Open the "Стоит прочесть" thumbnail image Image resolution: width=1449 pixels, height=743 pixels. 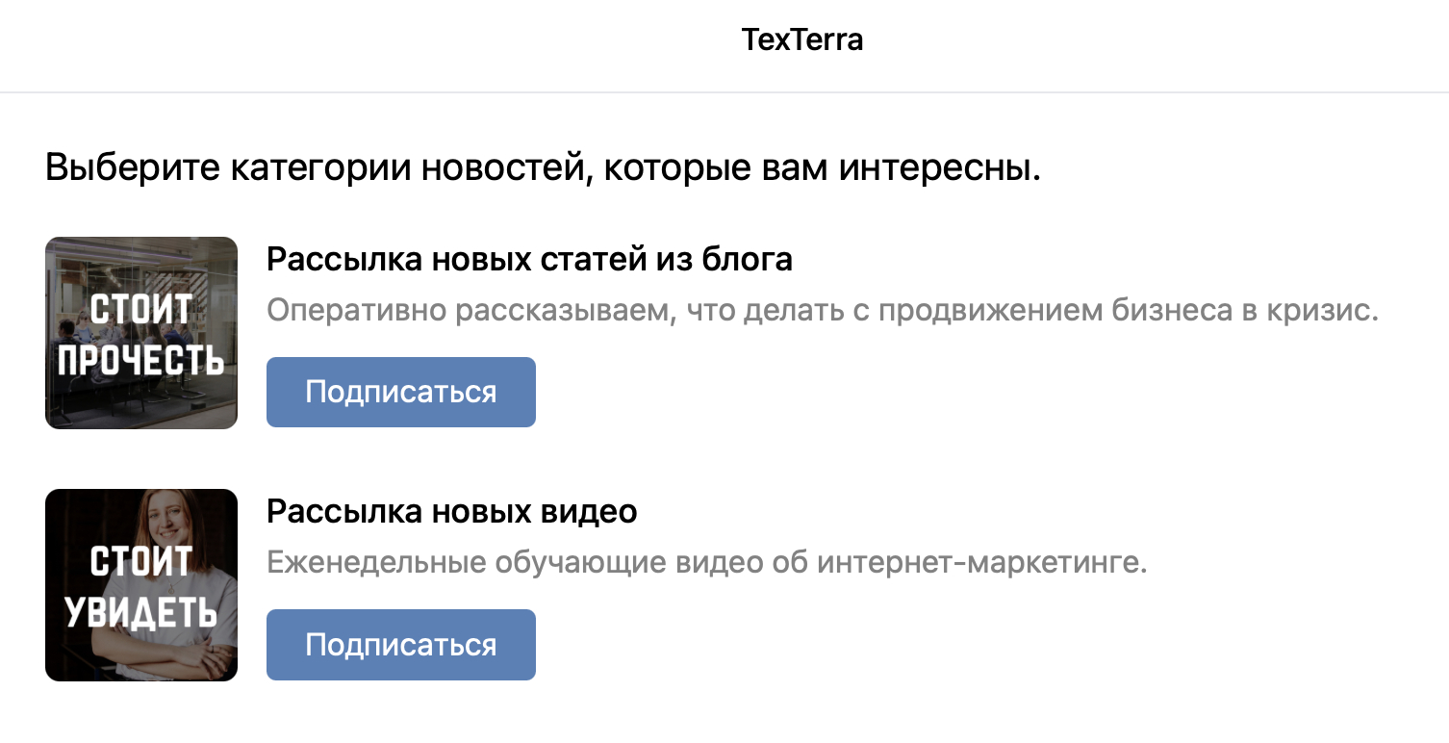click(x=141, y=332)
